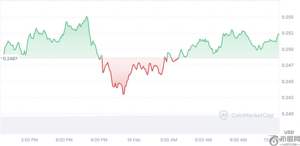Select the 3:00 AM time label

(x=168, y=140)
